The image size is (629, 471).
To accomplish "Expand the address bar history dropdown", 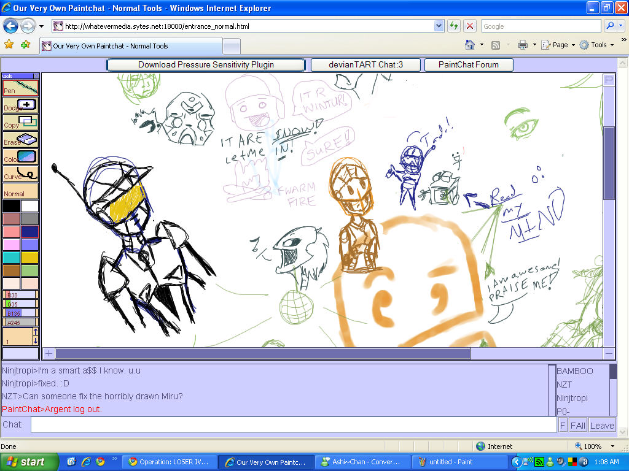I will pos(437,25).
